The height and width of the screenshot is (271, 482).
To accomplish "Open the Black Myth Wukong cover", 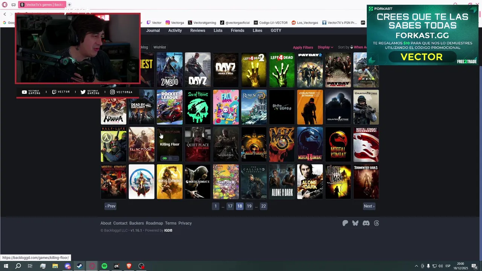I will coord(226,145).
